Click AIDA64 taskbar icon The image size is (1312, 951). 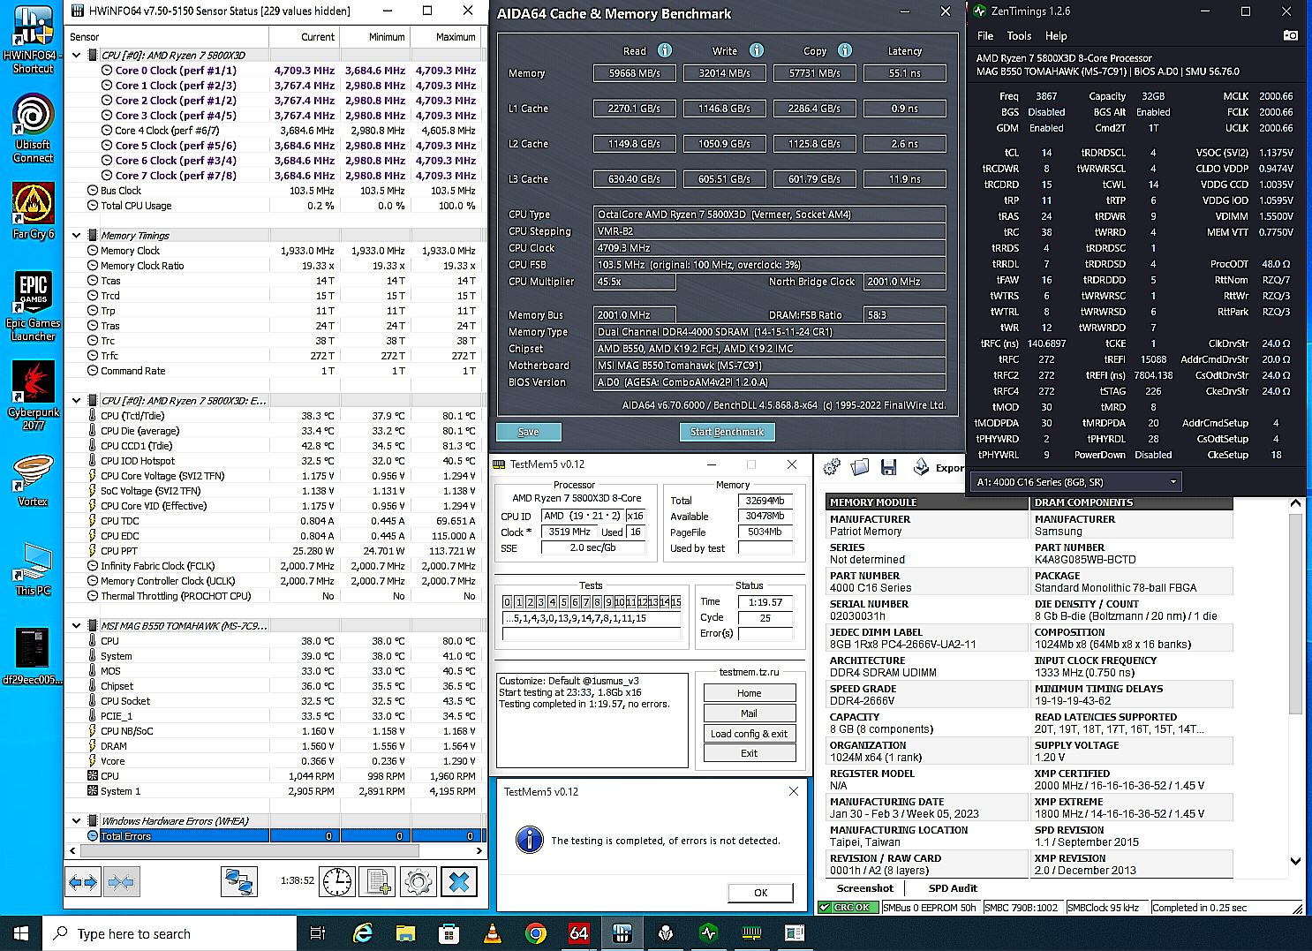click(x=579, y=933)
